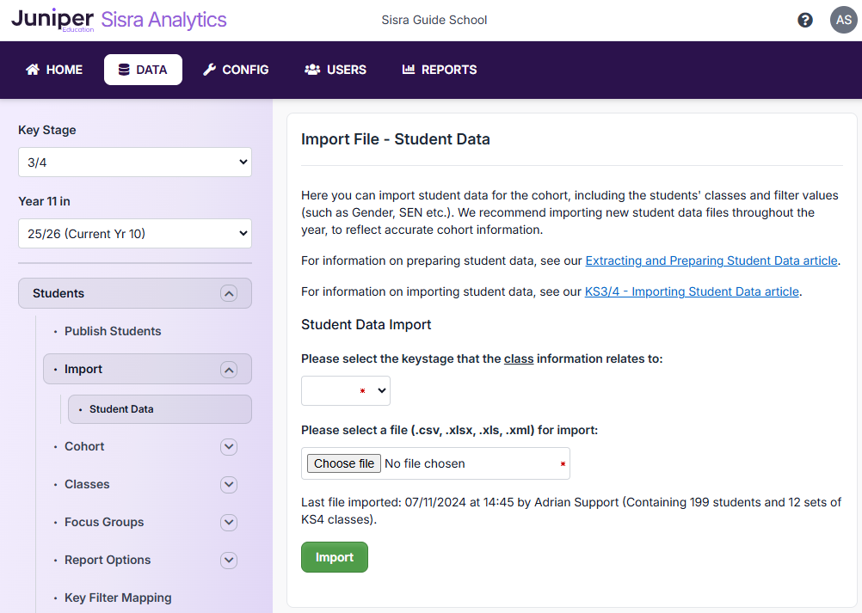This screenshot has height=613, width=862.
Task: Open Extracting and Preparing Student Data article
Action: tap(711, 261)
